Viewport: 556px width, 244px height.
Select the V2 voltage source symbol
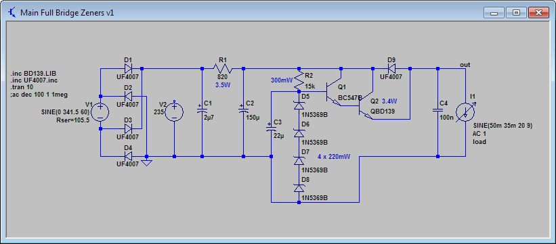click(174, 113)
